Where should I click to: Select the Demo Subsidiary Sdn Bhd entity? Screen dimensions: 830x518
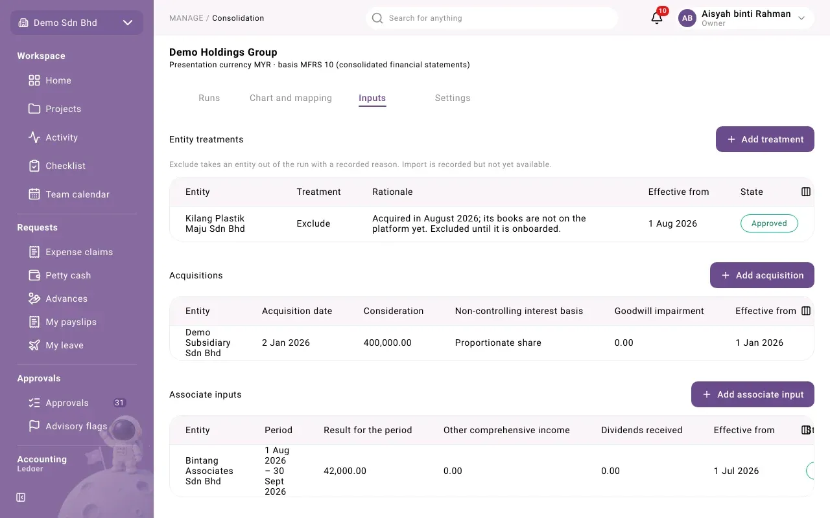tap(207, 343)
